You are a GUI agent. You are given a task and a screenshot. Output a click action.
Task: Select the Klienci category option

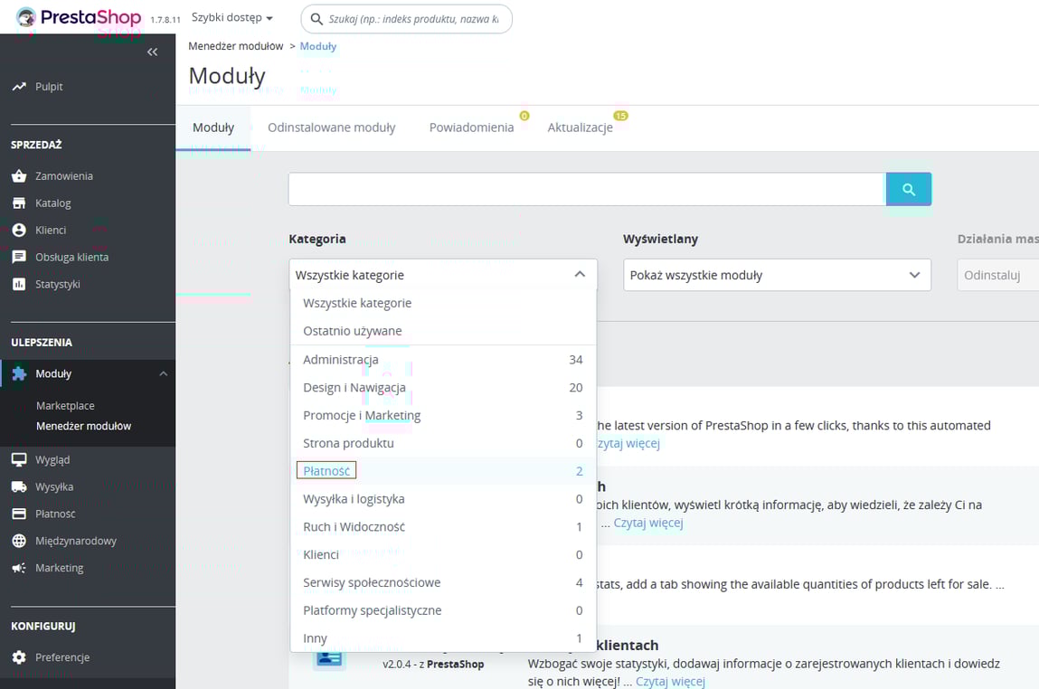tap(443, 554)
